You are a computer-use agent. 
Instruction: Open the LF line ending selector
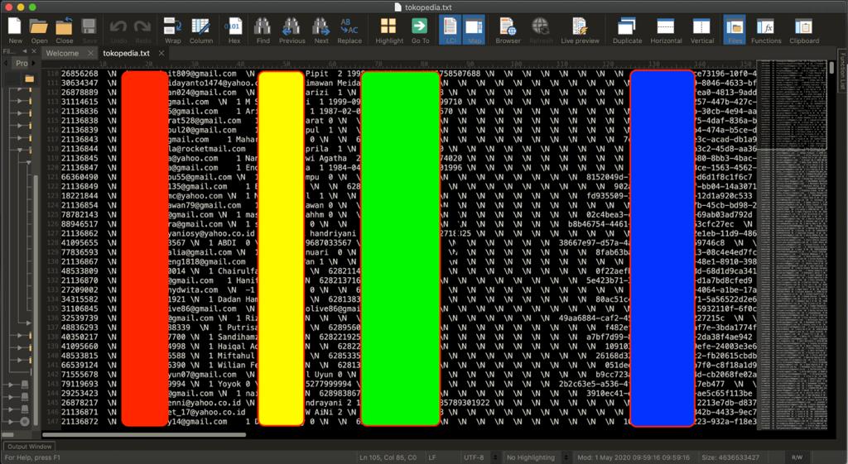click(x=431, y=457)
